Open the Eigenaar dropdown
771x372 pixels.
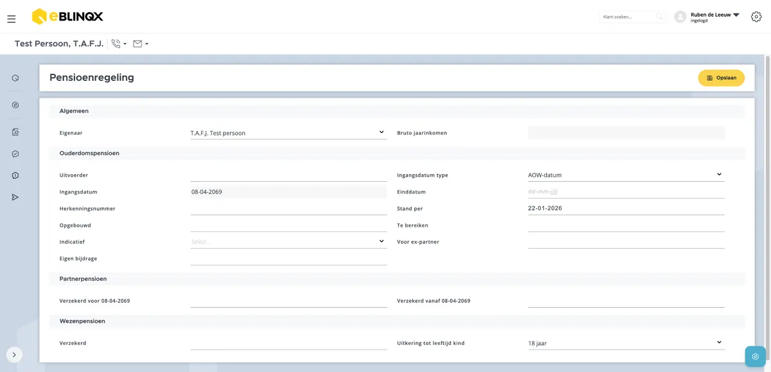coord(288,133)
